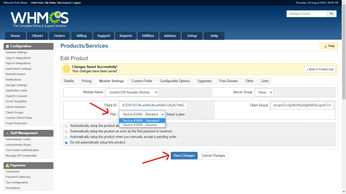Open the My Account link
The height and width of the screenshot is (194, 346).
[x=65, y=3]
